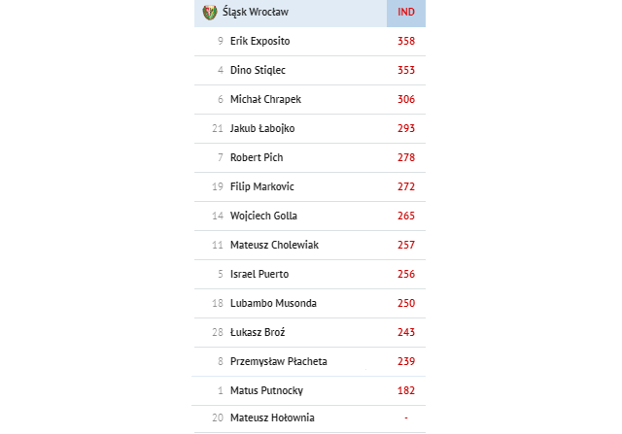622x434 pixels.
Task: Click goalkeeper Matus Putnocky's name
Action: tap(266, 391)
